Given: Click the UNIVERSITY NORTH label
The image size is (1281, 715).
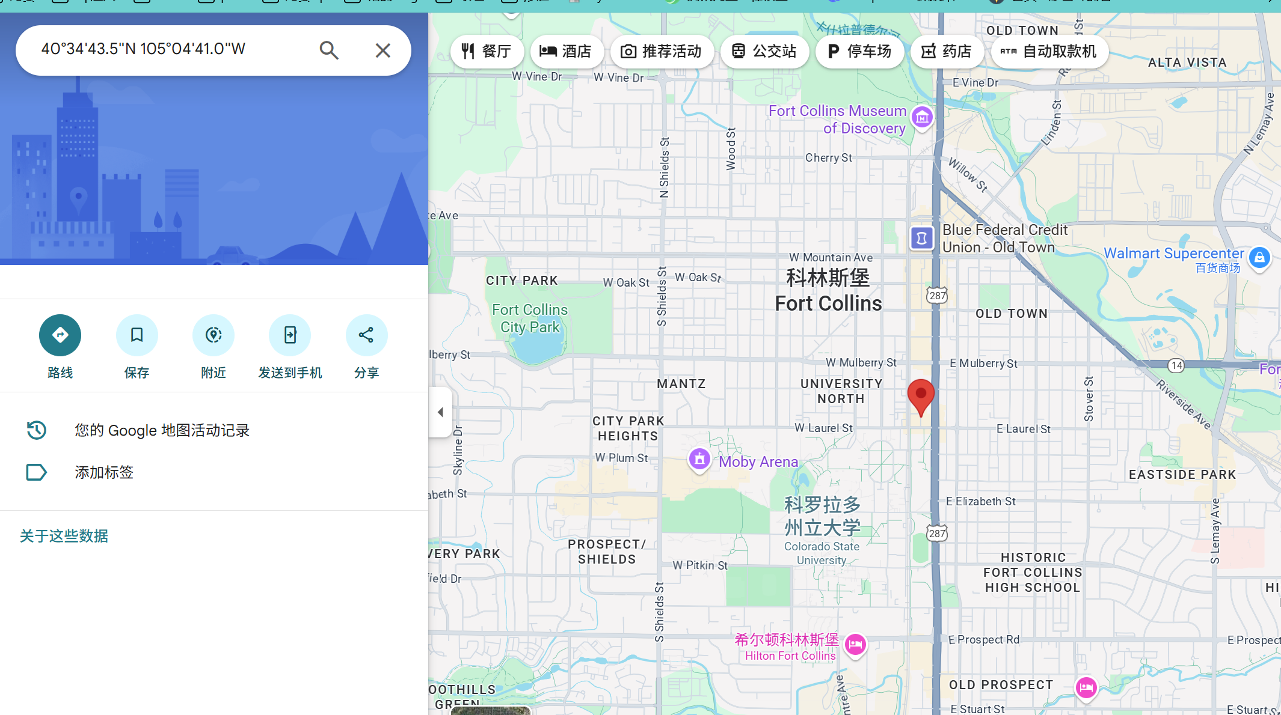Looking at the screenshot, I should click(841, 391).
